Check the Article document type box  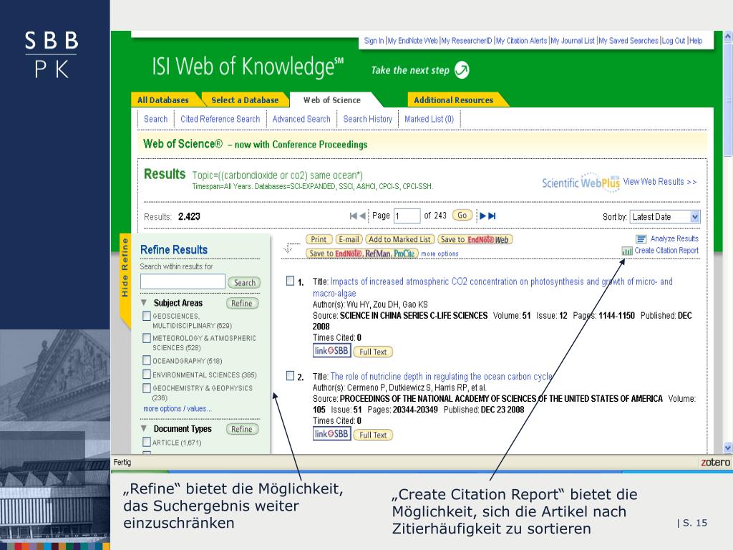click(x=147, y=441)
